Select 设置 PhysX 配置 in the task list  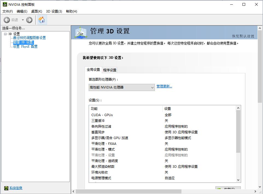click(x=25, y=46)
